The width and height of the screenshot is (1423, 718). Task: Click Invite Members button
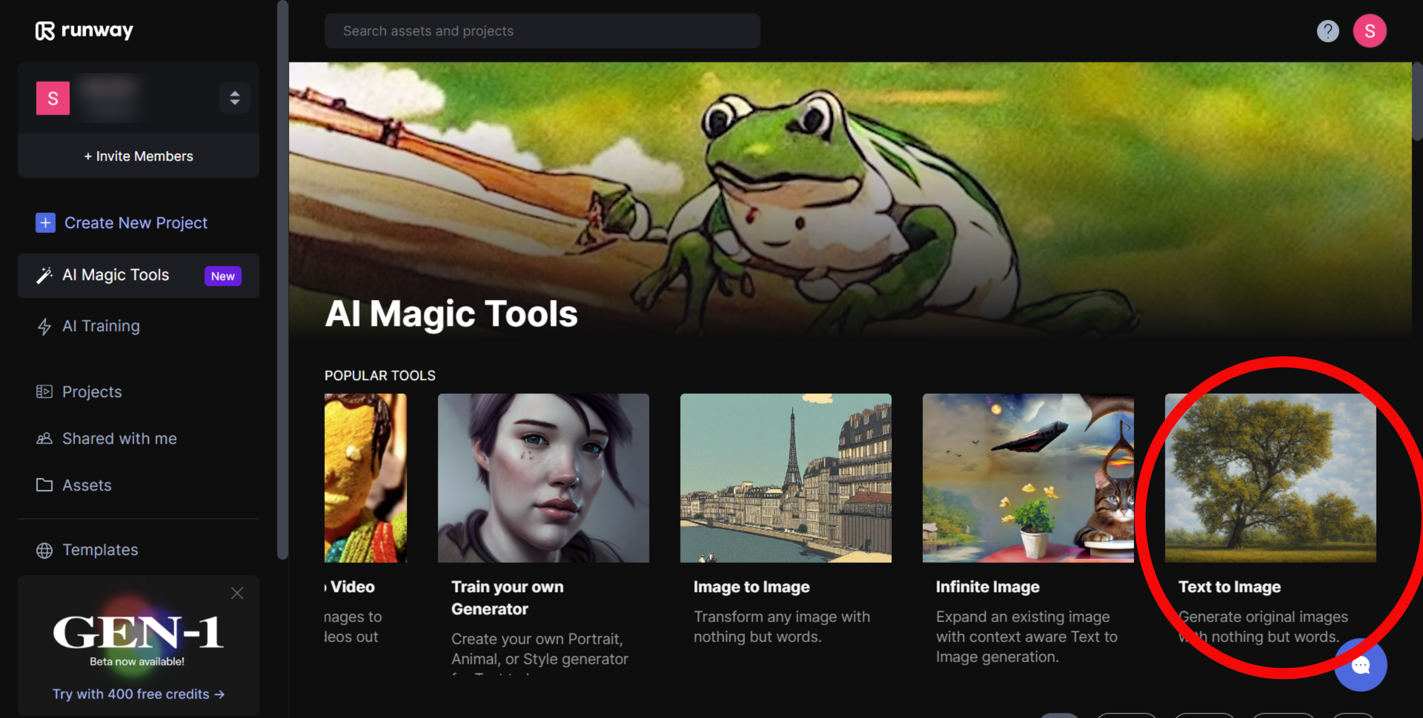point(139,156)
